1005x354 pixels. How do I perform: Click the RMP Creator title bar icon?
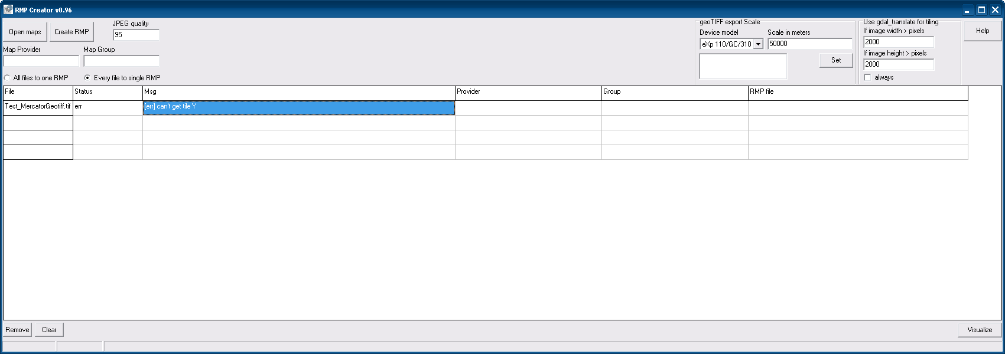click(x=8, y=9)
